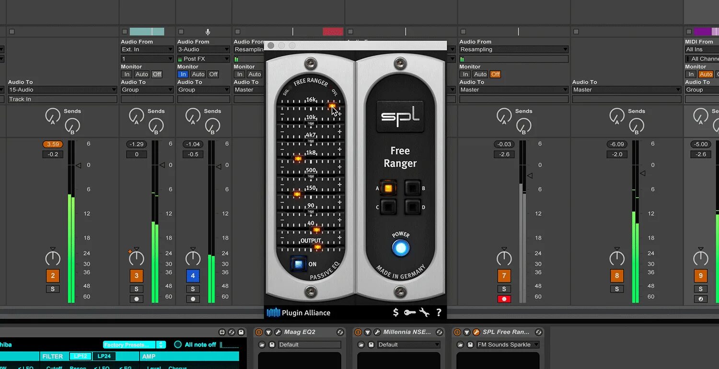Fold the Maag EQ2 device triangle
The image size is (719, 369).
(268, 332)
